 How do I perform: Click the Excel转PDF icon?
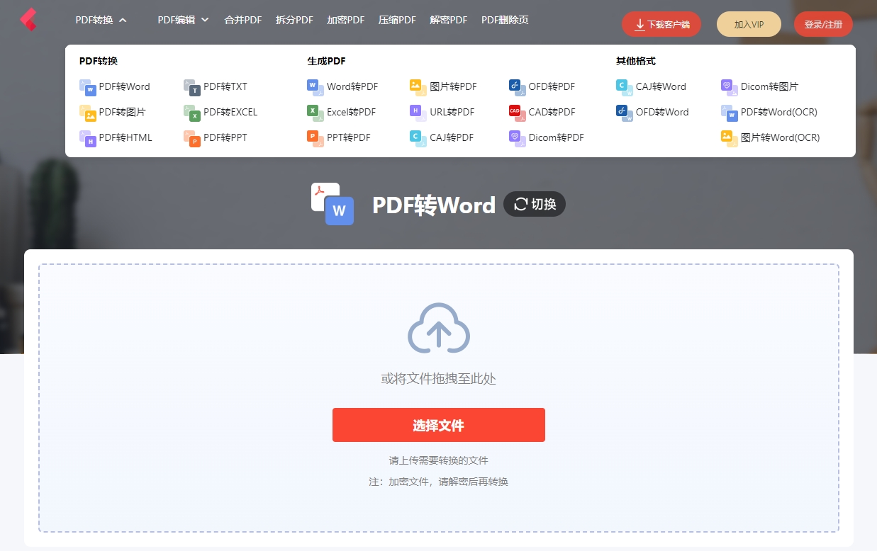(x=315, y=113)
